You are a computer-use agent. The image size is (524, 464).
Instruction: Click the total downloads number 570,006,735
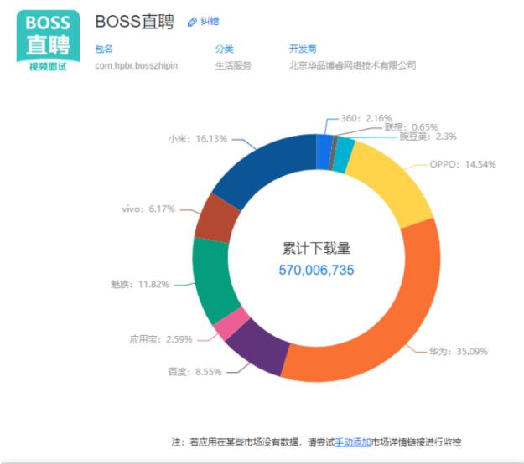click(316, 270)
